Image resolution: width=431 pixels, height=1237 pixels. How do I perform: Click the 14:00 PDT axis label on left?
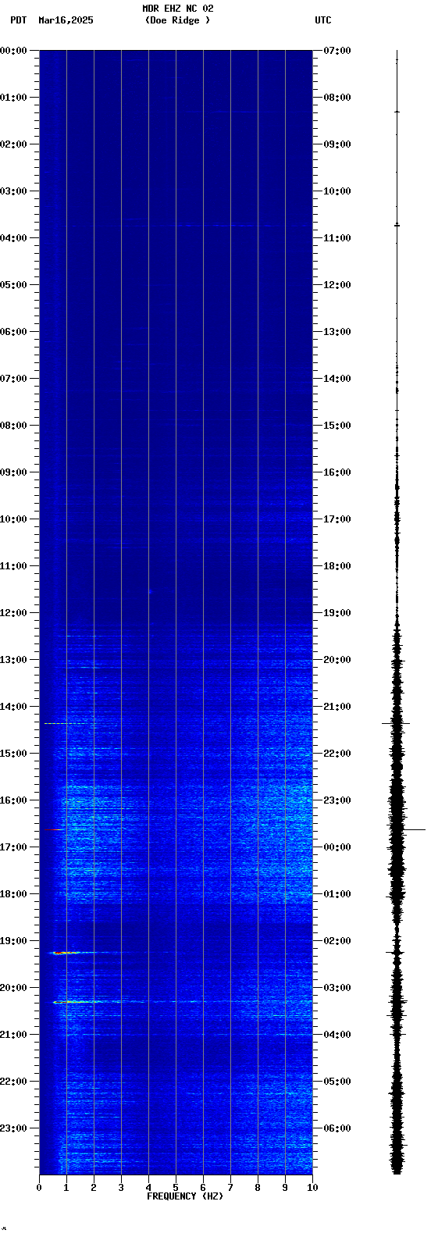[x=13, y=707]
